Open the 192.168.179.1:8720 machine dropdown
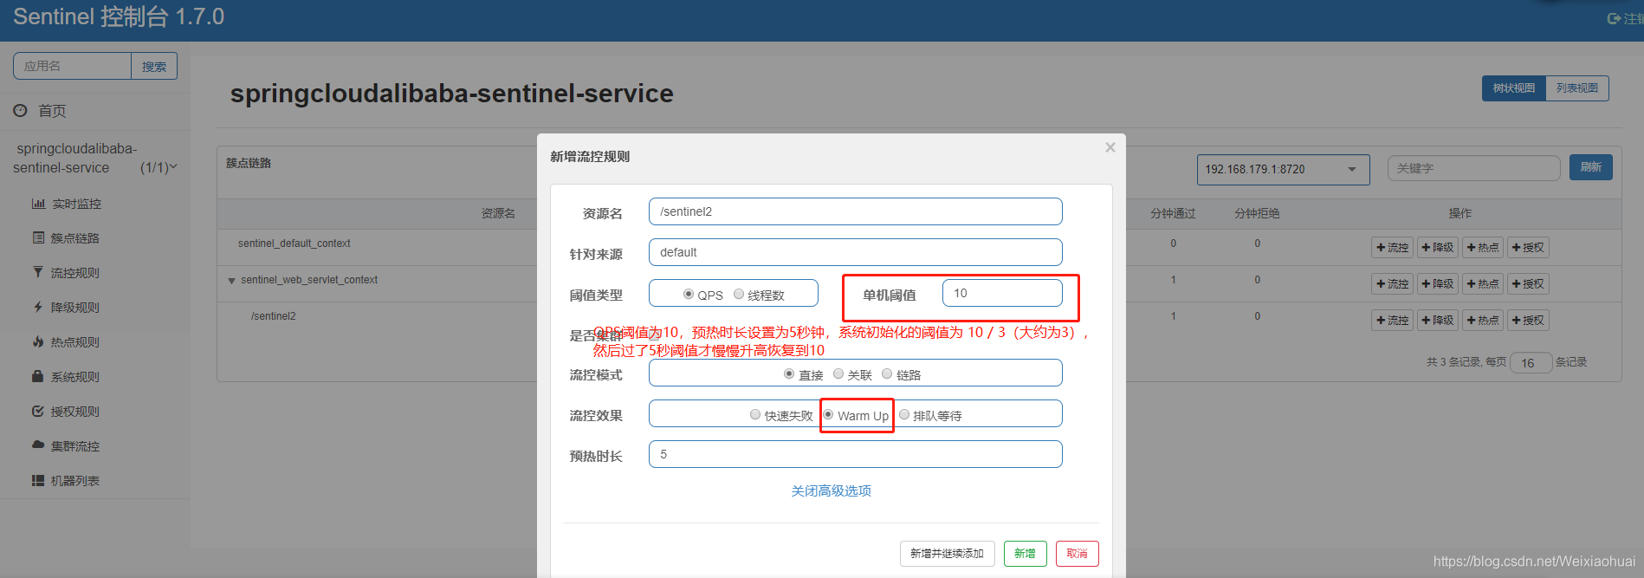 pos(1283,169)
